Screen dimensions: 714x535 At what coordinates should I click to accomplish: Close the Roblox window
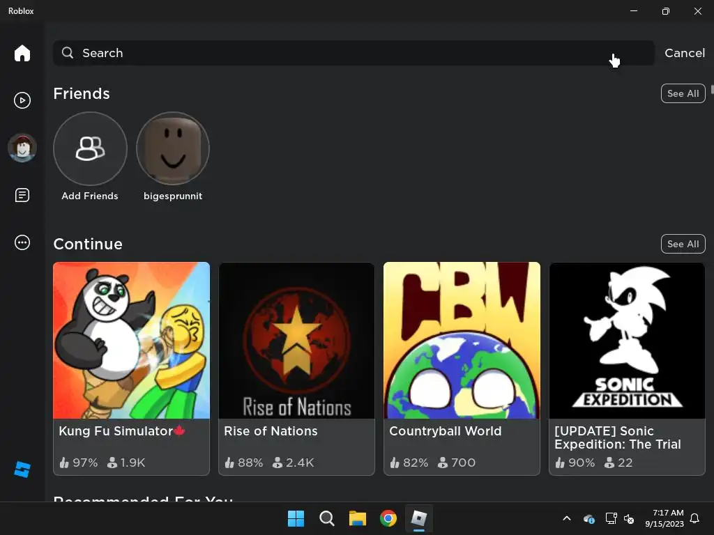click(x=697, y=11)
